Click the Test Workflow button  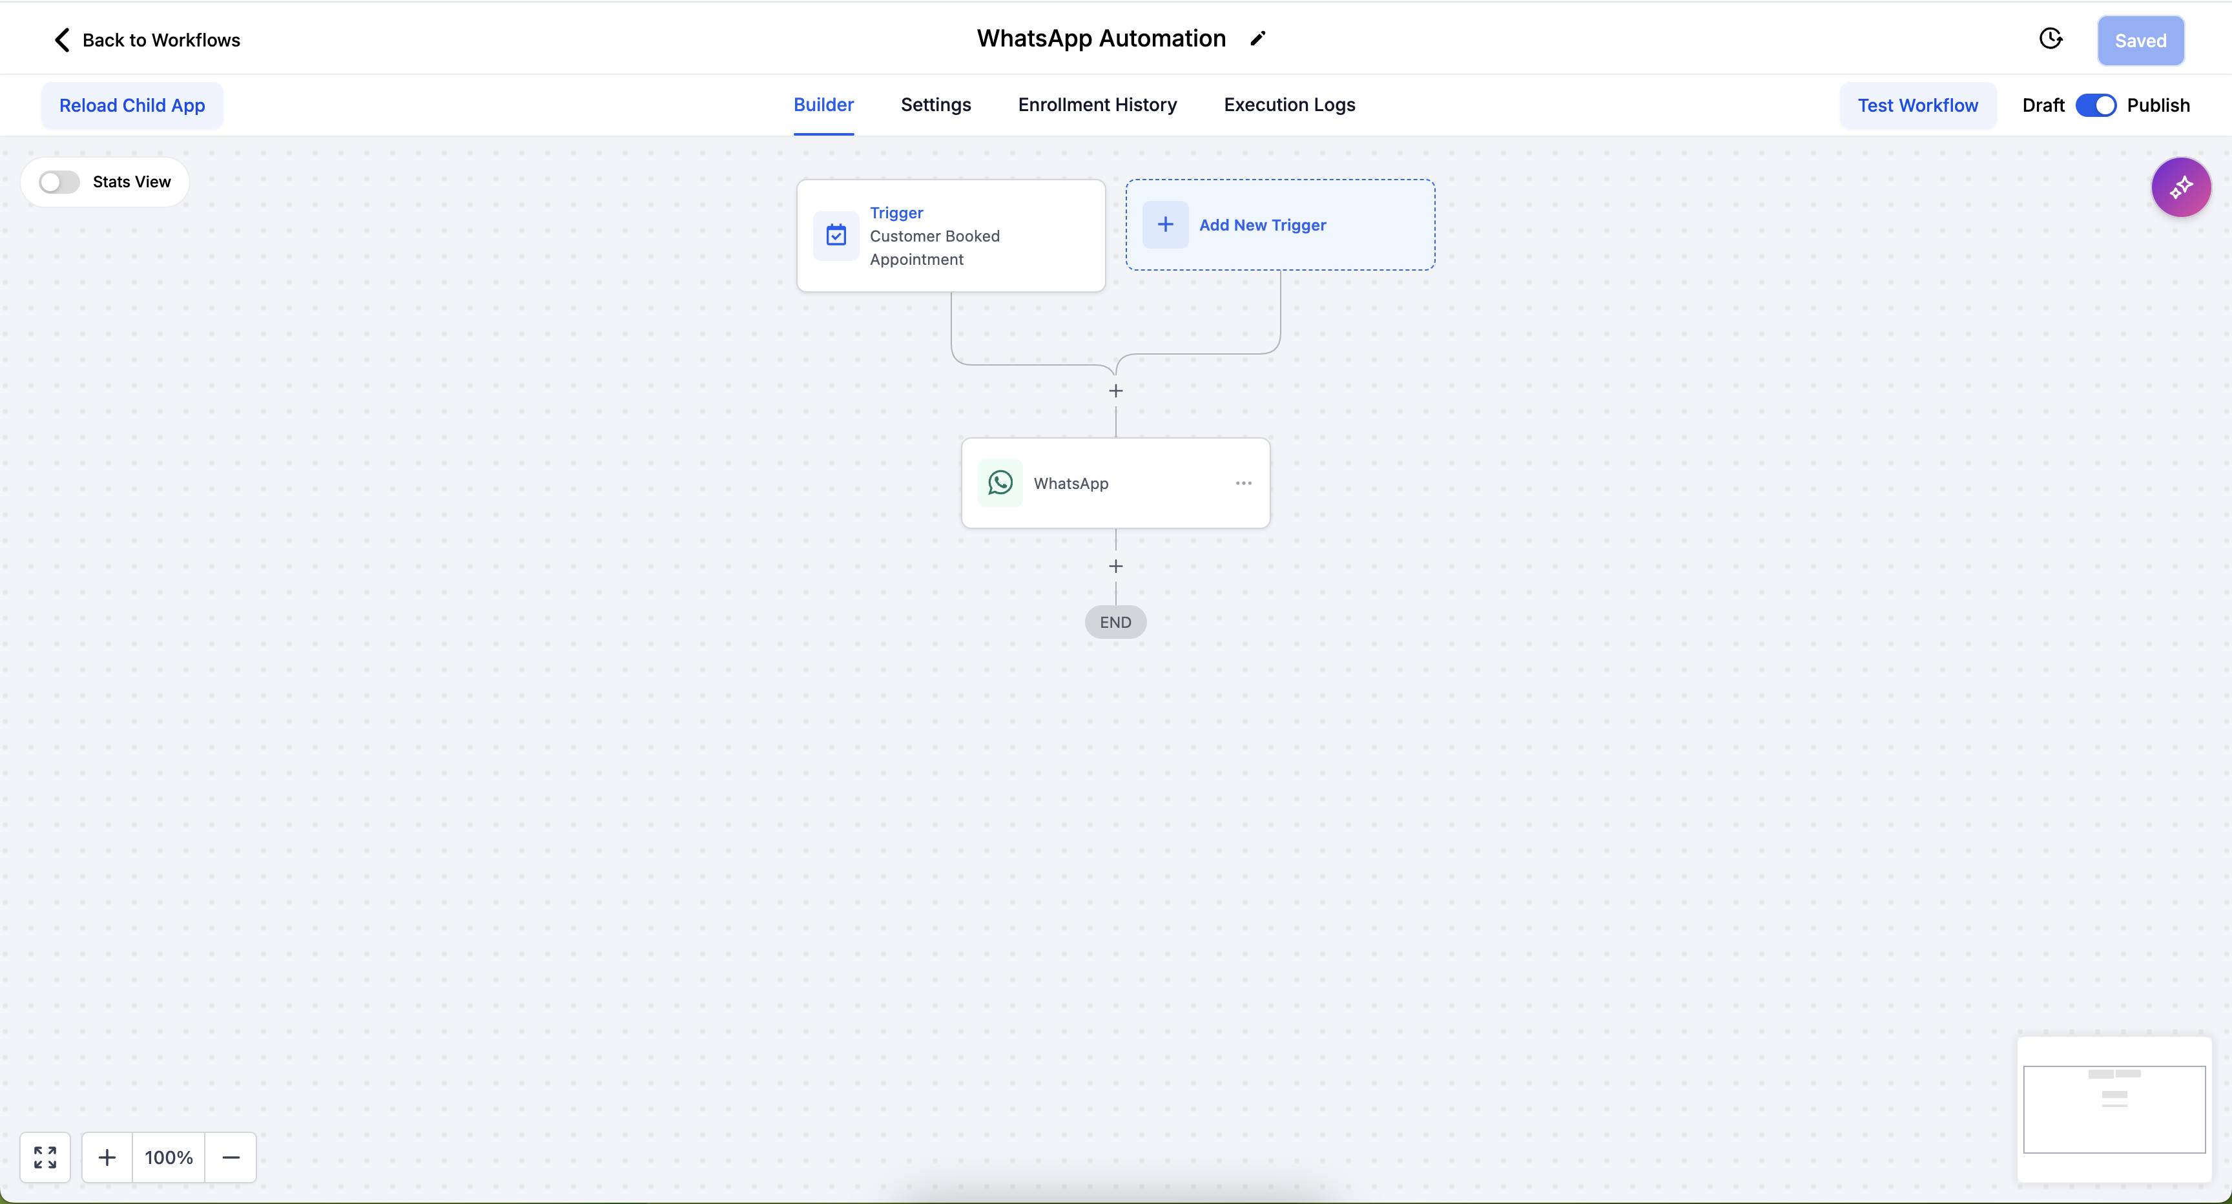(x=1917, y=106)
